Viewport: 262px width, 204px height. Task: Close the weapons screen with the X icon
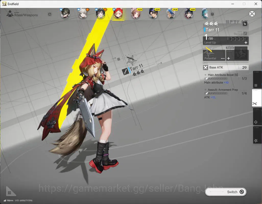pyautogui.click(x=252, y=14)
